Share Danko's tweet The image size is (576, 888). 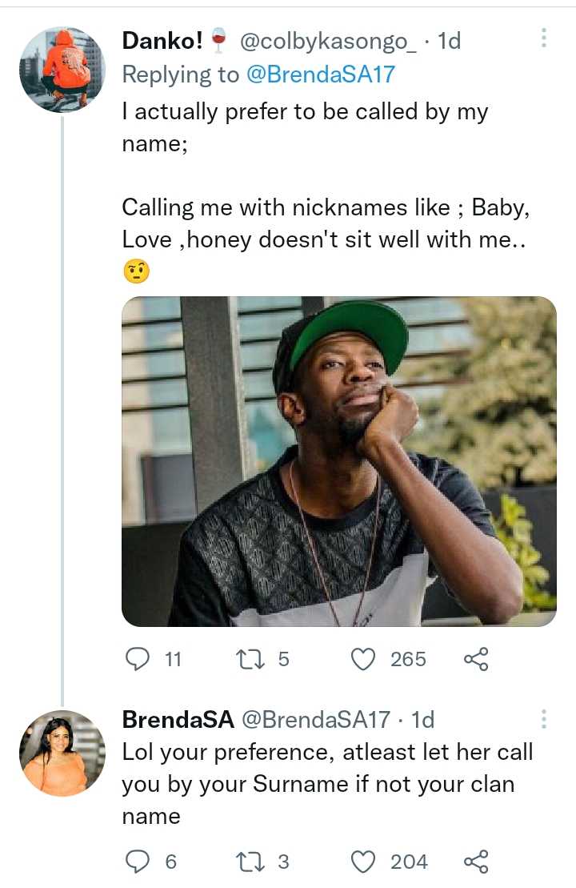(476, 659)
